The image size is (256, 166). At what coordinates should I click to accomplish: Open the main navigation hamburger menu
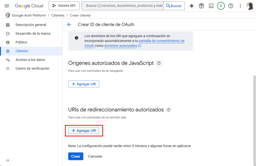[7, 6]
